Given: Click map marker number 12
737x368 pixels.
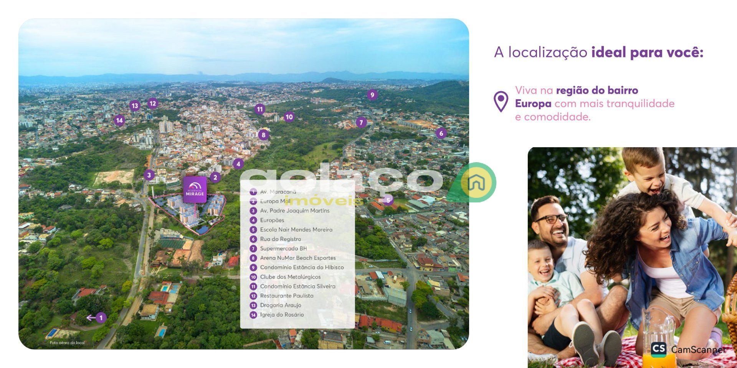Looking at the screenshot, I should (x=153, y=103).
